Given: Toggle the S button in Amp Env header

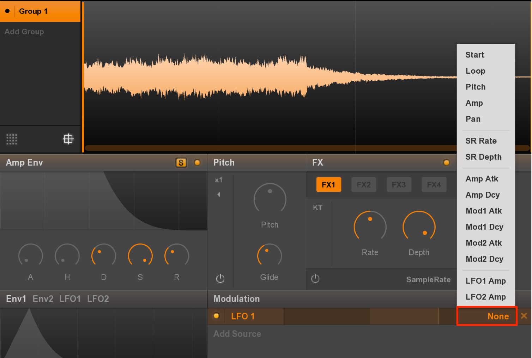Looking at the screenshot, I should pos(181,162).
